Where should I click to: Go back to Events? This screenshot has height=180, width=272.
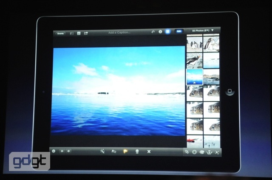(61, 33)
